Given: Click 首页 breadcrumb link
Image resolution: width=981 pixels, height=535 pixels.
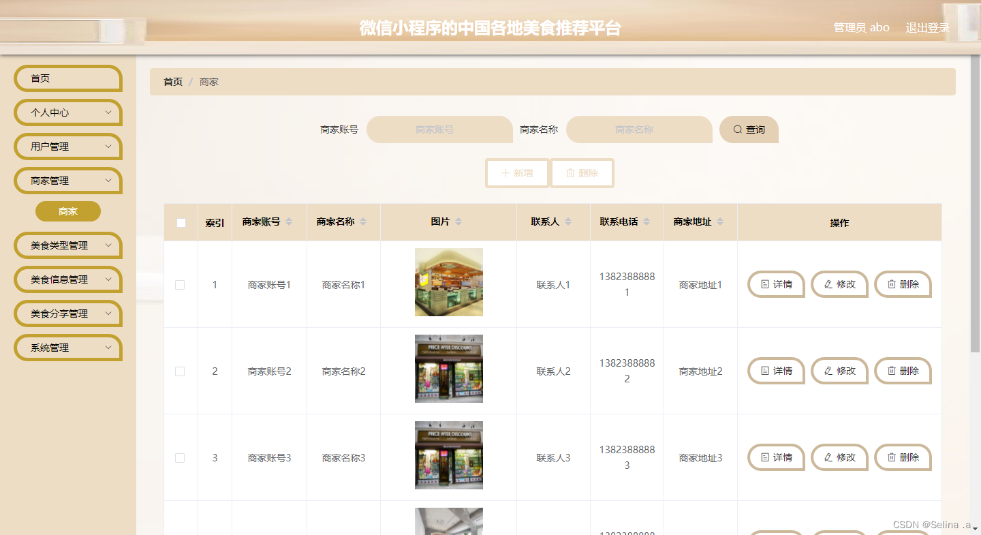Looking at the screenshot, I should (173, 82).
